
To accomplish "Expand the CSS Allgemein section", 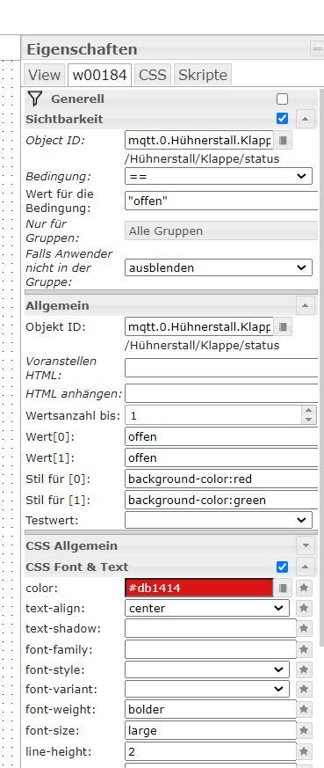I will coord(306,545).
